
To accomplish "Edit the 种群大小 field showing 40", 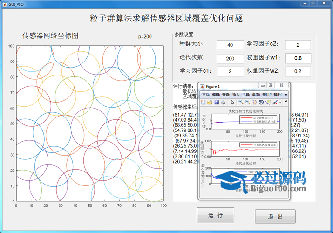I will pyautogui.click(x=230, y=45).
